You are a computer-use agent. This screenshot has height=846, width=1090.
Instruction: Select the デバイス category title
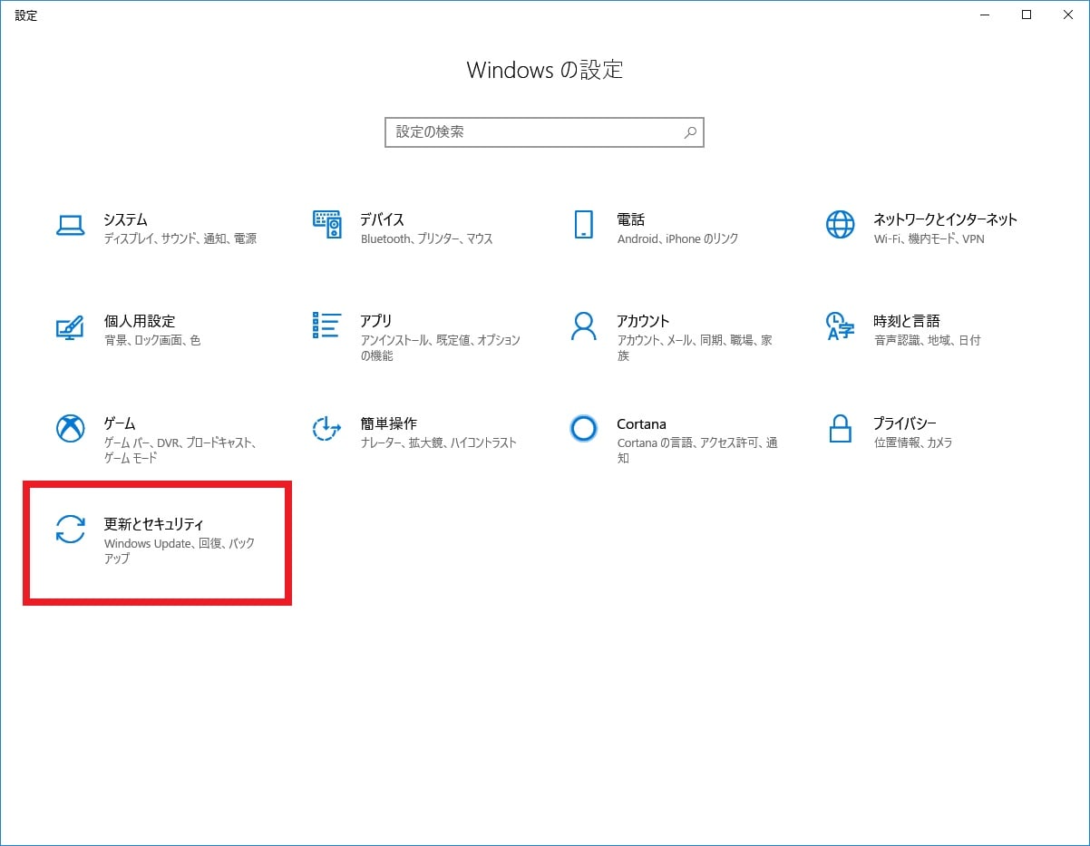tap(382, 219)
